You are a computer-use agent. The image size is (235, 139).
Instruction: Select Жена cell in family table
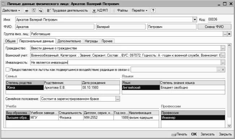tap(25, 87)
